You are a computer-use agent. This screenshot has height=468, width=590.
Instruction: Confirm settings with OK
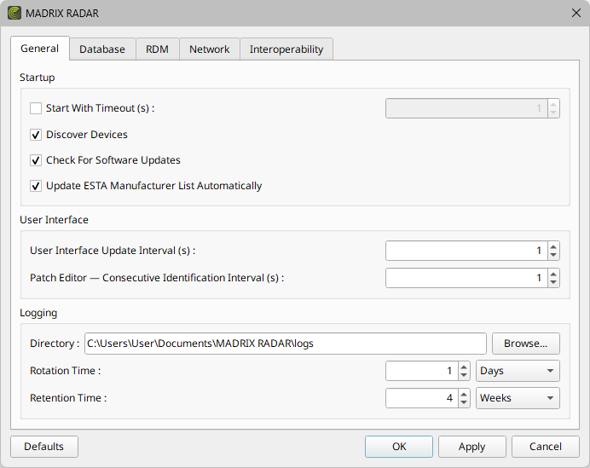[399, 447]
